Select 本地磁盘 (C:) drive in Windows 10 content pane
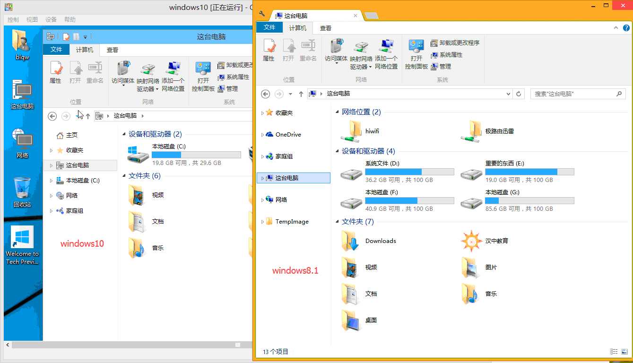 [x=184, y=155]
